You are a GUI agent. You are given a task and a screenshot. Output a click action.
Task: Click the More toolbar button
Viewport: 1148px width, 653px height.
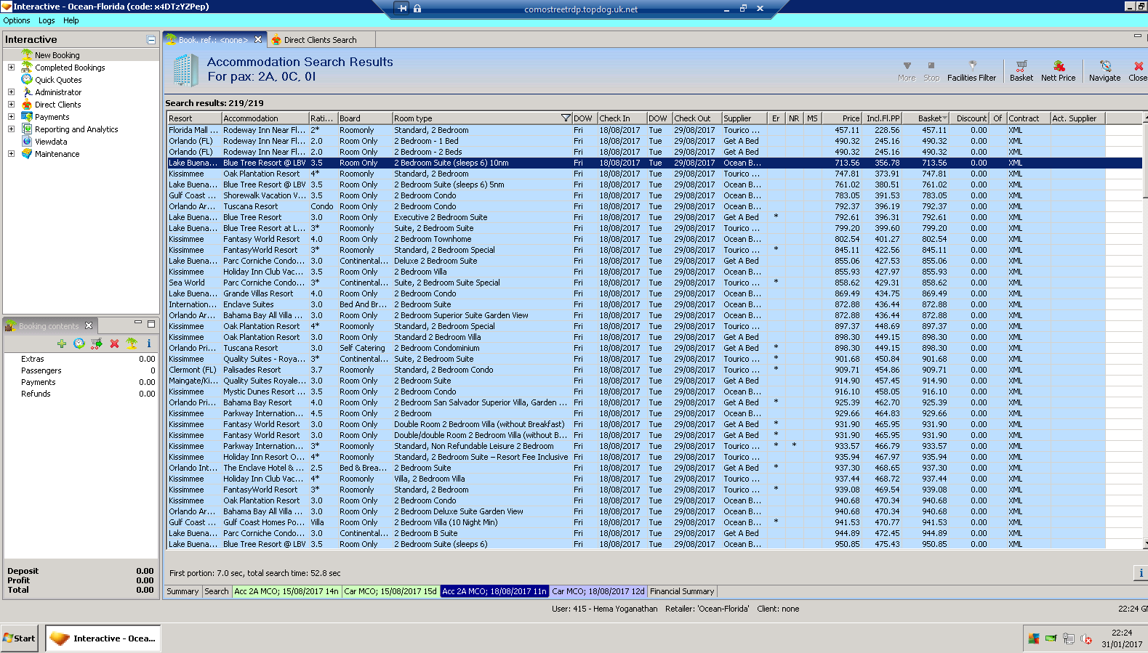(x=907, y=71)
